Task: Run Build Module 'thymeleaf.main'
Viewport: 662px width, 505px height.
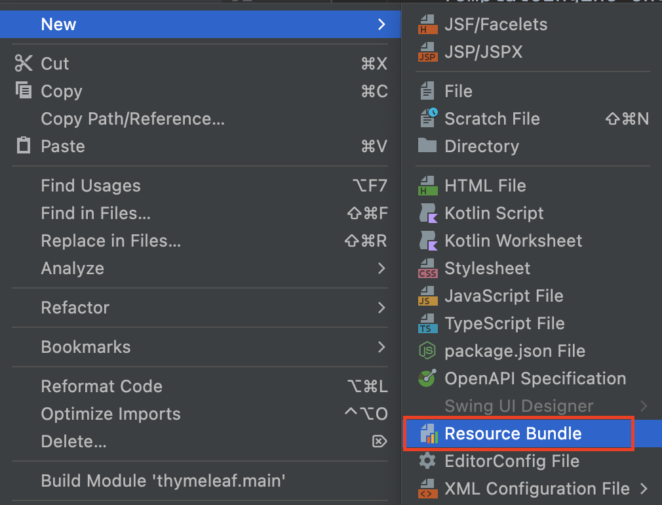Action: pyautogui.click(x=163, y=481)
